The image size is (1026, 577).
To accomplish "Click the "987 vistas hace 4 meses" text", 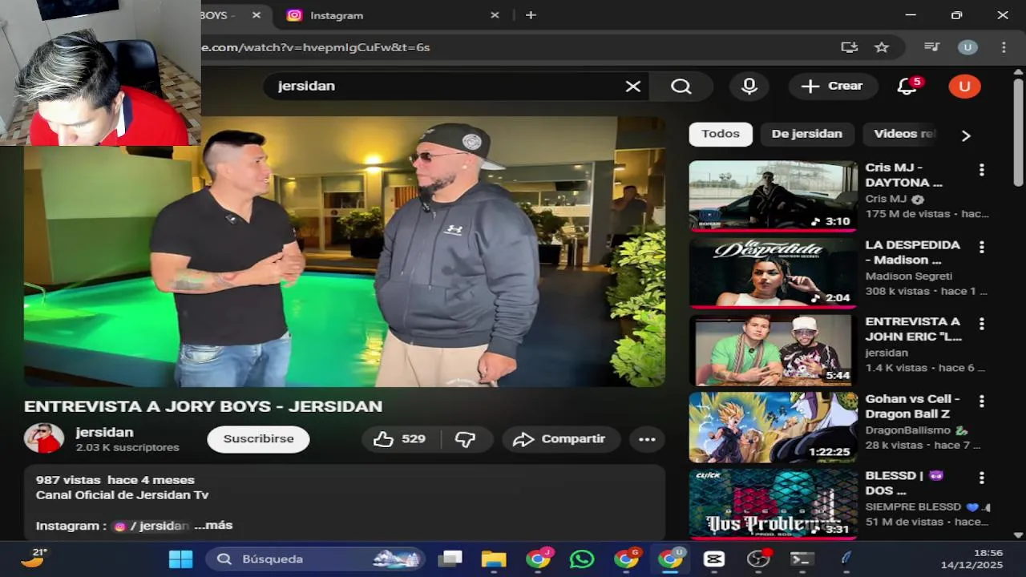I will (x=115, y=480).
